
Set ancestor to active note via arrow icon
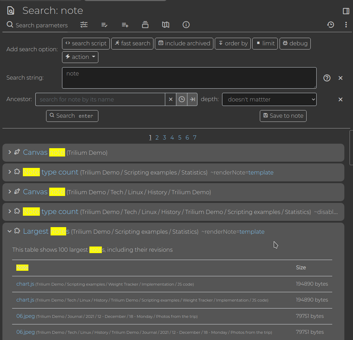point(192,99)
